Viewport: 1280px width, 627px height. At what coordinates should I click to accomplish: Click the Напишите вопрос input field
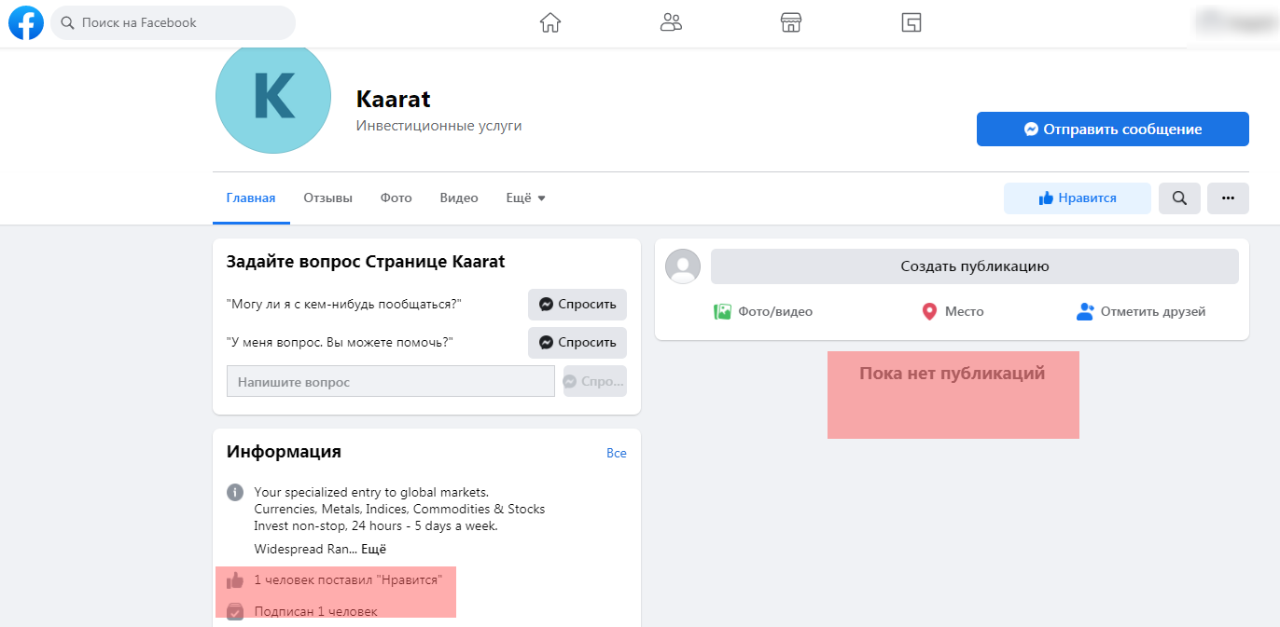click(390, 381)
